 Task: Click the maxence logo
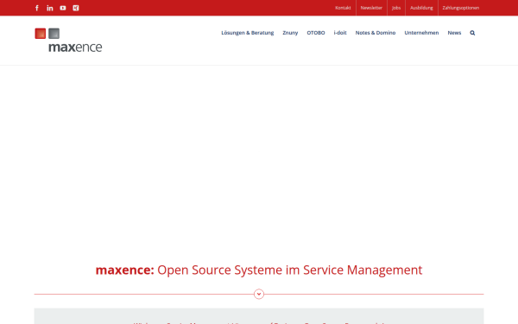click(x=68, y=41)
